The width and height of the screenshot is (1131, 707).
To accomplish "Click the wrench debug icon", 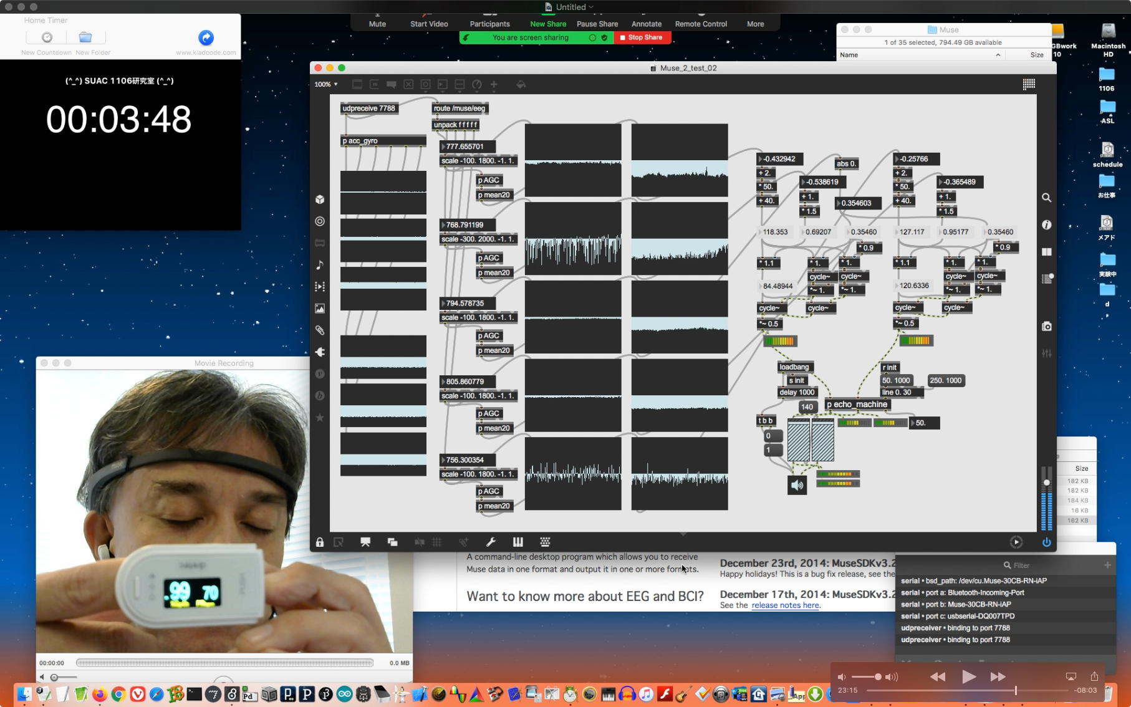I will [x=491, y=542].
